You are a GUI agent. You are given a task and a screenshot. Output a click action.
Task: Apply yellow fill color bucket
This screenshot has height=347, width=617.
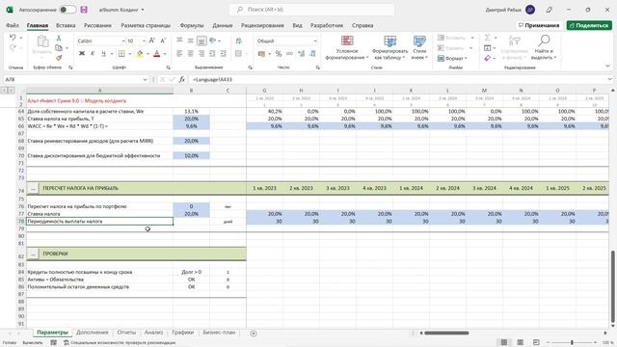click(140, 54)
